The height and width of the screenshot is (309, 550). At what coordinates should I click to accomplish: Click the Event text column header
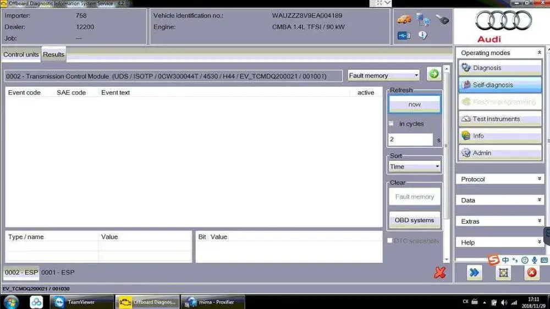coord(116,92)
